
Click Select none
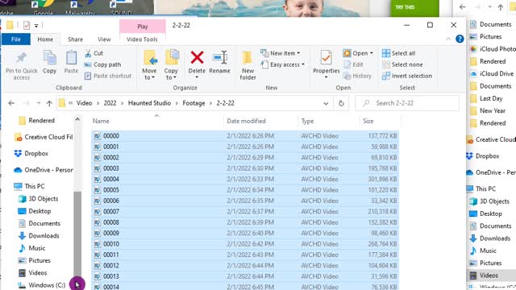tap(402, 64)
